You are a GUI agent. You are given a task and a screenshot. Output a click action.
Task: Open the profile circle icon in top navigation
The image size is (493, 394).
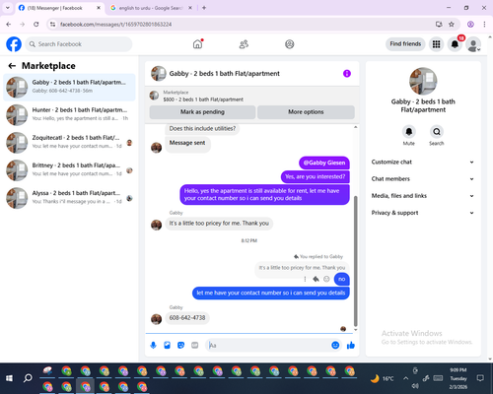[x=289, y=44]
